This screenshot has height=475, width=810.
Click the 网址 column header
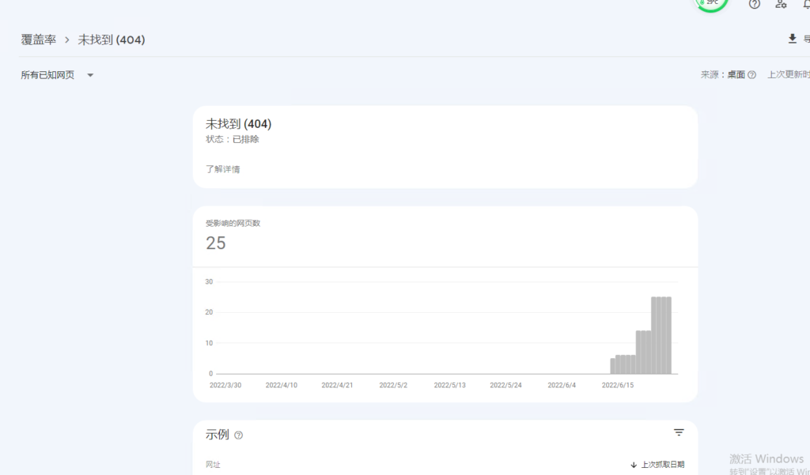[x=214, y=465]
